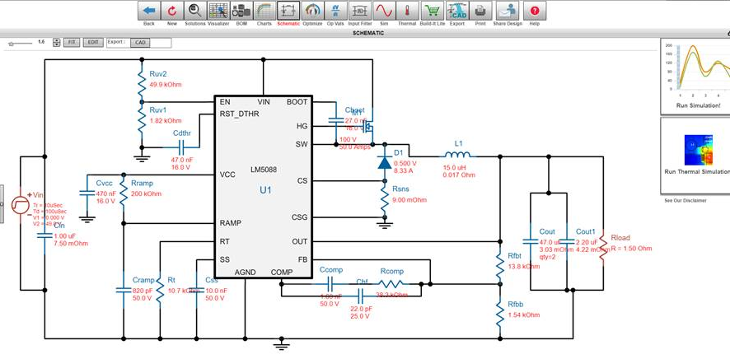Open the Visualizer tool
The width and height of the screenshot is (730, 359).
pos(218,12)
